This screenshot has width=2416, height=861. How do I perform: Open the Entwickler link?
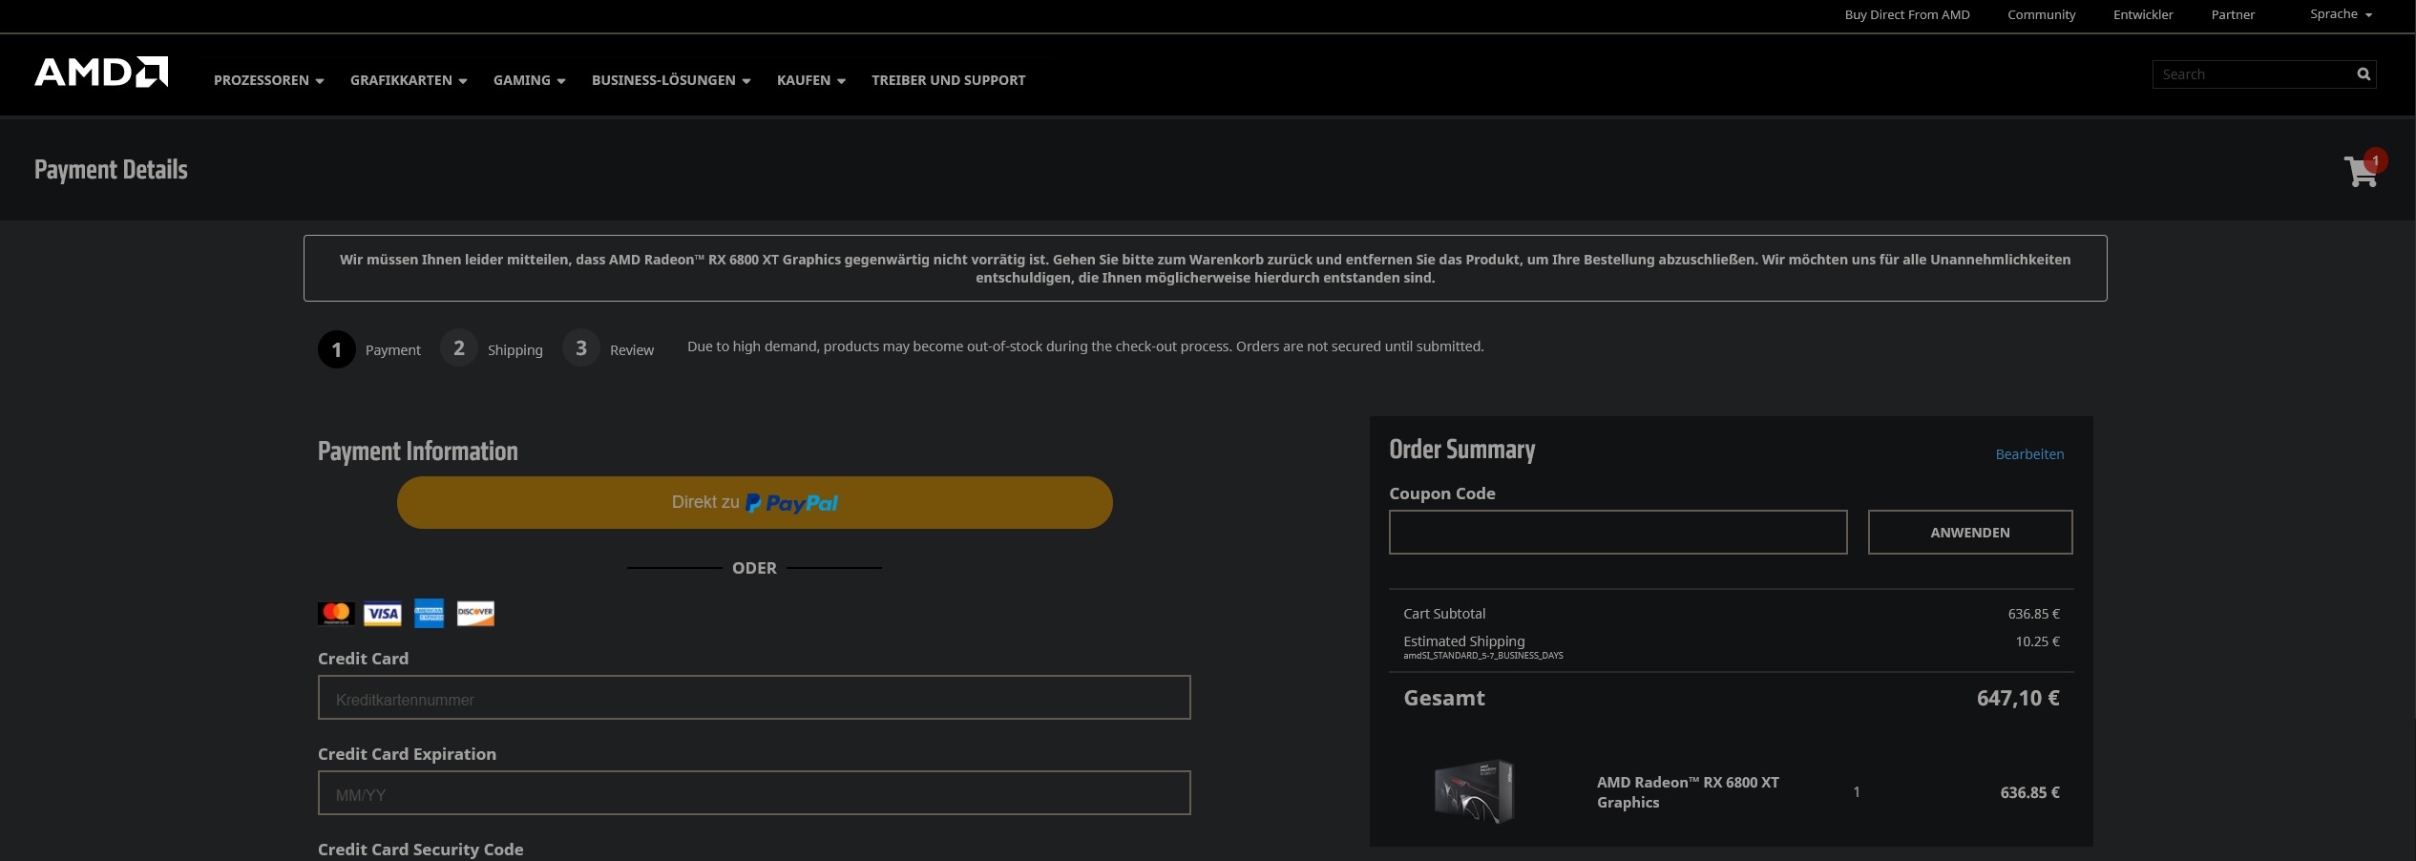pos(2143,14)
